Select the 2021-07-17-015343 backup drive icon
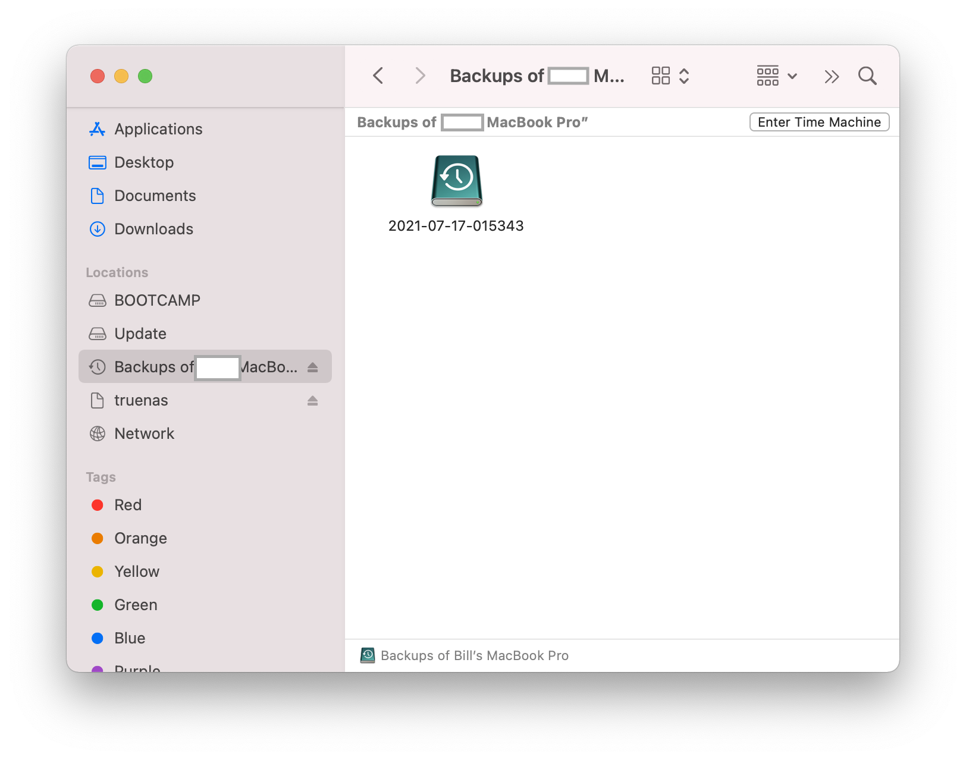 coord(456,181)
